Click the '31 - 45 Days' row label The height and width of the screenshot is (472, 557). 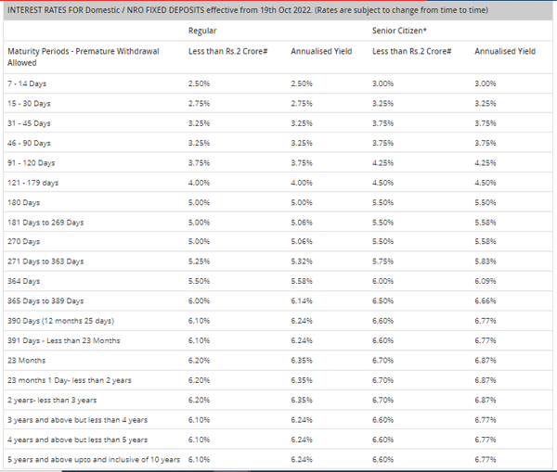[29, 122]
